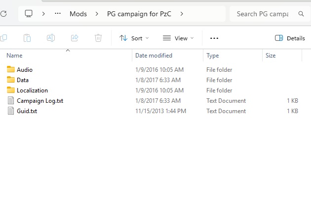Sort files by the Name column header

pyautogui.click(x=15, y=56)
